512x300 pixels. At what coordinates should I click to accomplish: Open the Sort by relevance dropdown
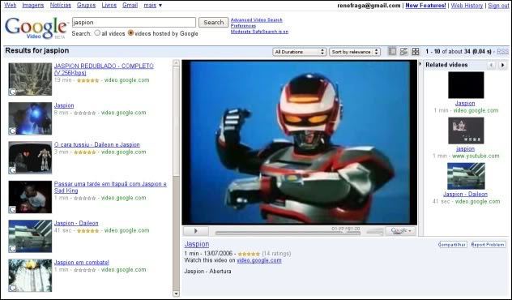pyautogui.click(x=355, y=52)
